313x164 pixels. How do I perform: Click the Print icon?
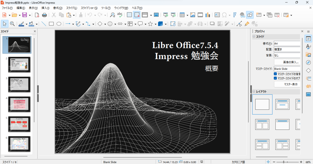tap(44, 15)
